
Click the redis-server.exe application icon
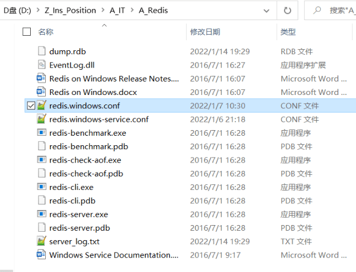41,214
